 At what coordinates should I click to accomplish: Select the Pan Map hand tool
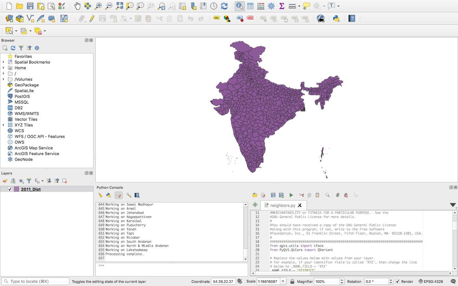pyautogui.click(x=77, y=6)
